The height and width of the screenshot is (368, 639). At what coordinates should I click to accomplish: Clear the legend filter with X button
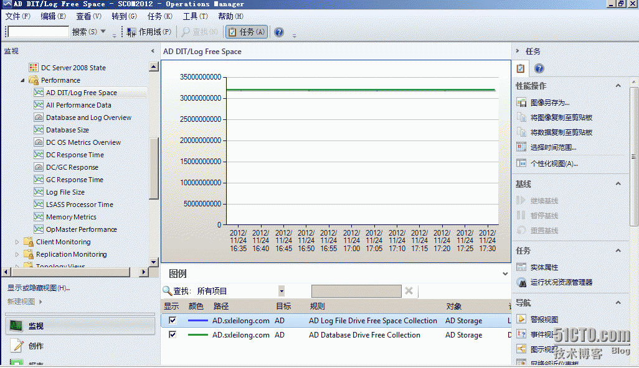tap(409, 291)
